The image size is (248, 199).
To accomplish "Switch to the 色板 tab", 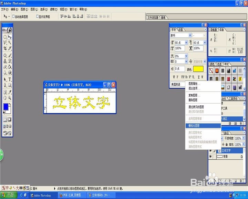I will pyautogui.click(x=219, y=64).
